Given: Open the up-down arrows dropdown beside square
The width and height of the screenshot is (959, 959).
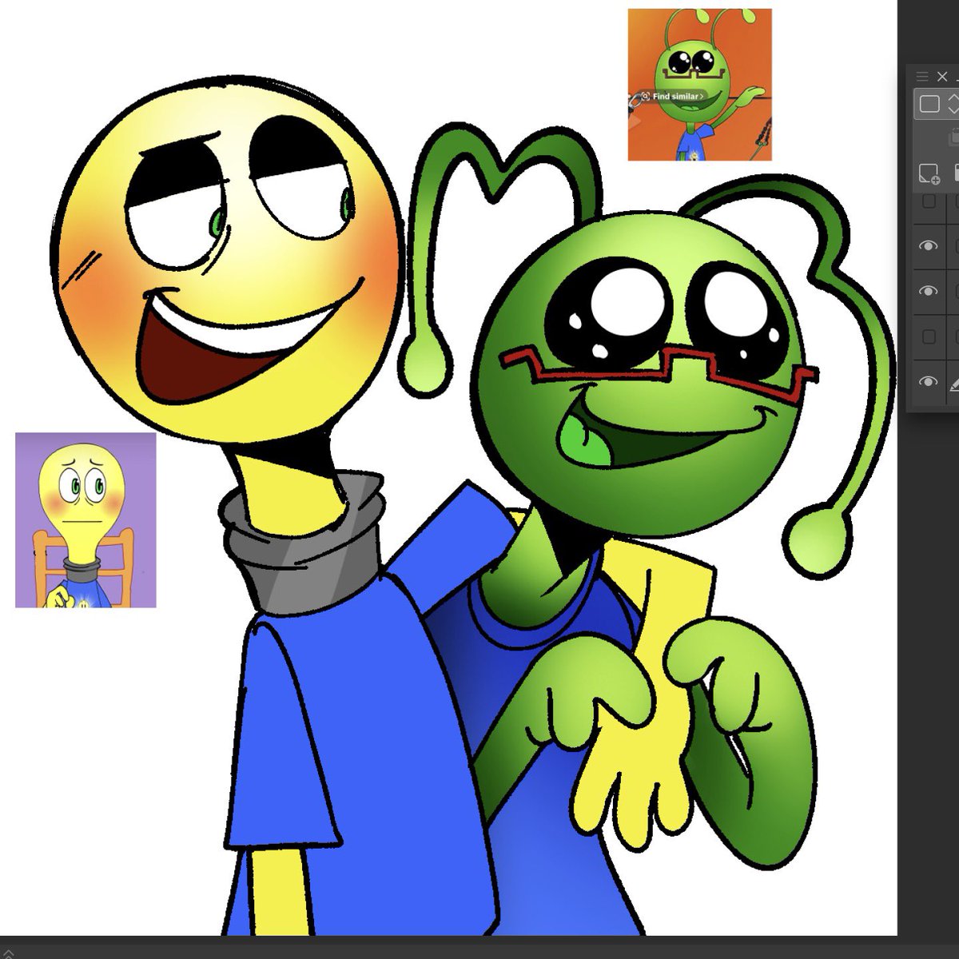Looking at the screenshot, I should pyautogui.click(x=953, y=104).
